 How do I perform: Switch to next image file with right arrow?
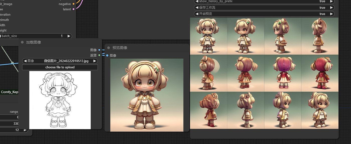pyautogui.click(x=95, y=61)
